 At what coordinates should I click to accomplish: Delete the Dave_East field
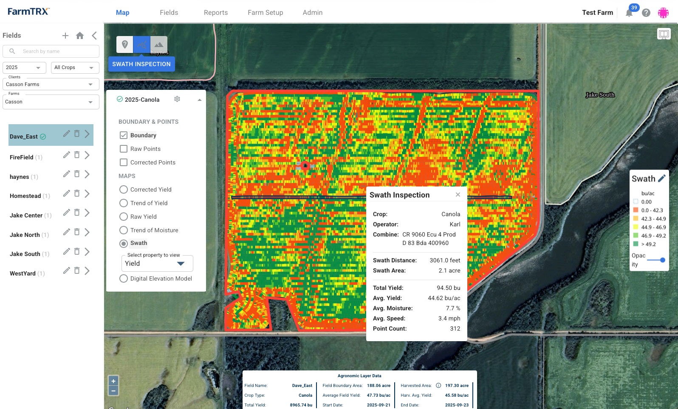point(77,134)
